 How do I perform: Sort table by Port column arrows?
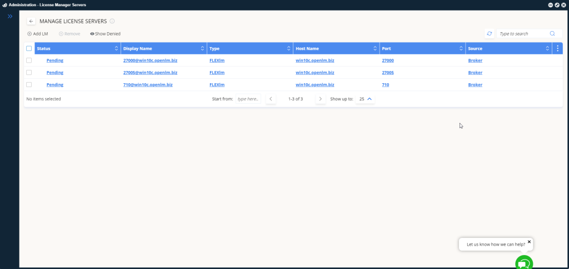tap(461, 49)
